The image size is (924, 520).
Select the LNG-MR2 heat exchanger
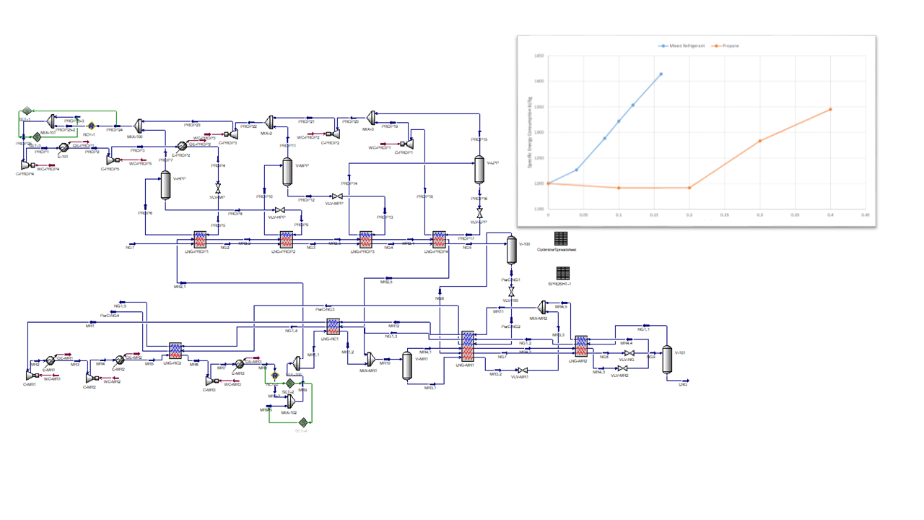(x=581, y=346)
